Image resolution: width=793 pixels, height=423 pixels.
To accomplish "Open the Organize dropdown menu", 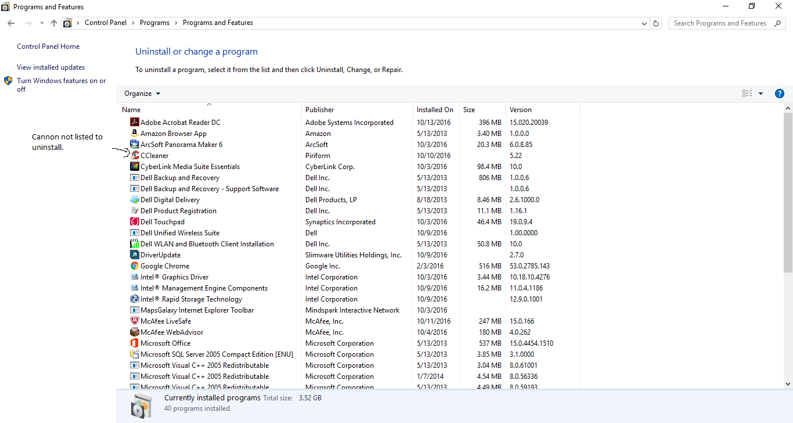I will (142, 94).
